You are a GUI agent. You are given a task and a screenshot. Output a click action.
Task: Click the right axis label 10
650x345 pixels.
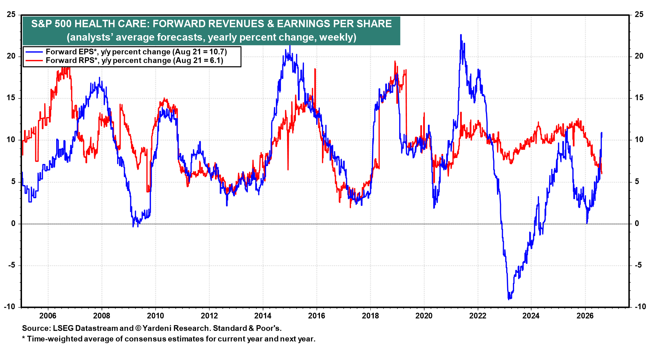(639, 140)
